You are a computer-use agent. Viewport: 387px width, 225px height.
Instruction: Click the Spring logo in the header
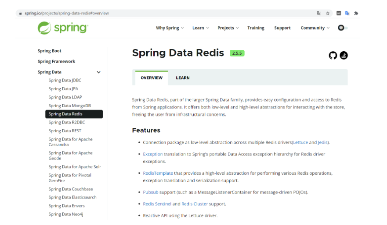63,28
